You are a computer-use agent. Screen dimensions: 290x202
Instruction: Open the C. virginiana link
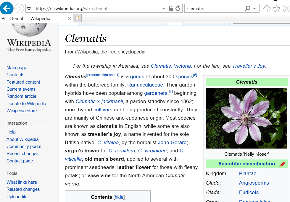(x=152, y=151)
